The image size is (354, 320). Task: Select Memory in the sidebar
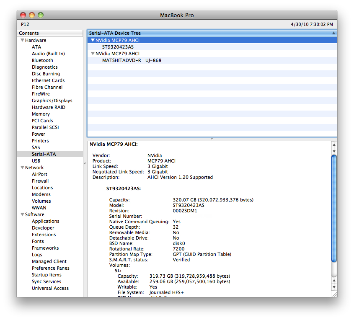41,114
